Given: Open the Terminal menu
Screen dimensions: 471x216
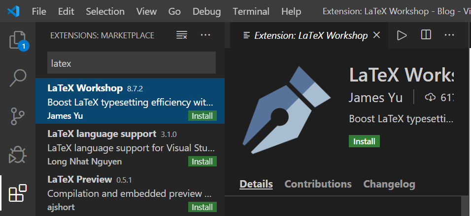Looking at the screenshot, I should (251, 11).
